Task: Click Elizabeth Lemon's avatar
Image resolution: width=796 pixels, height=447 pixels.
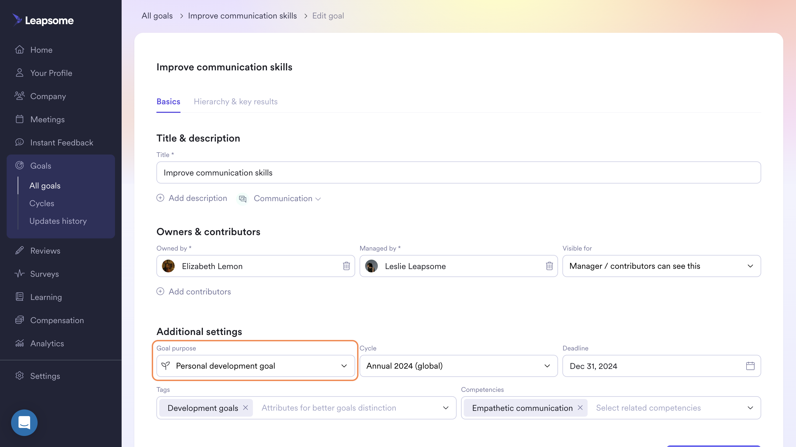Action: 168,266
